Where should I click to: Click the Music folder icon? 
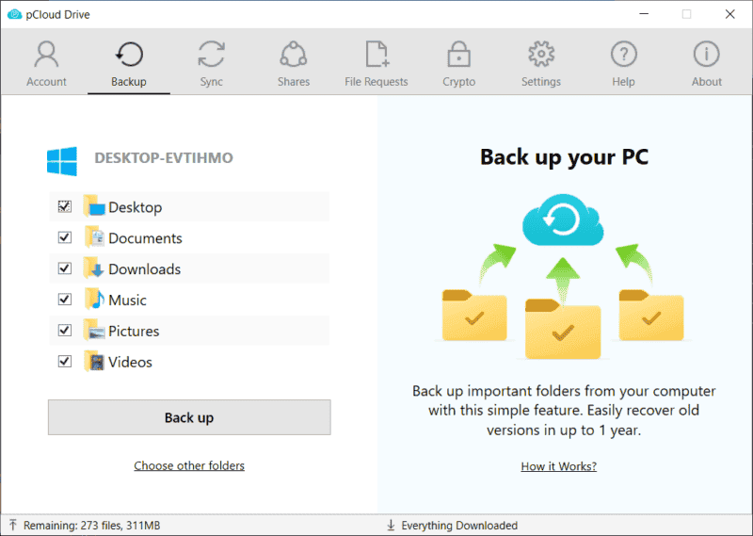93,299
